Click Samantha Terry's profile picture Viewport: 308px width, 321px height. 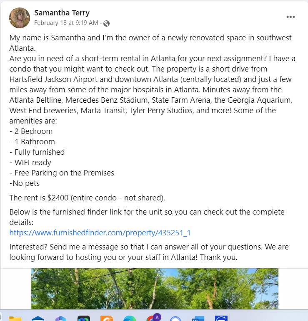20,18
